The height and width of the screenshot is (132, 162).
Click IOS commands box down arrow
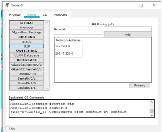pyautogui.click(x=152, y=115)
